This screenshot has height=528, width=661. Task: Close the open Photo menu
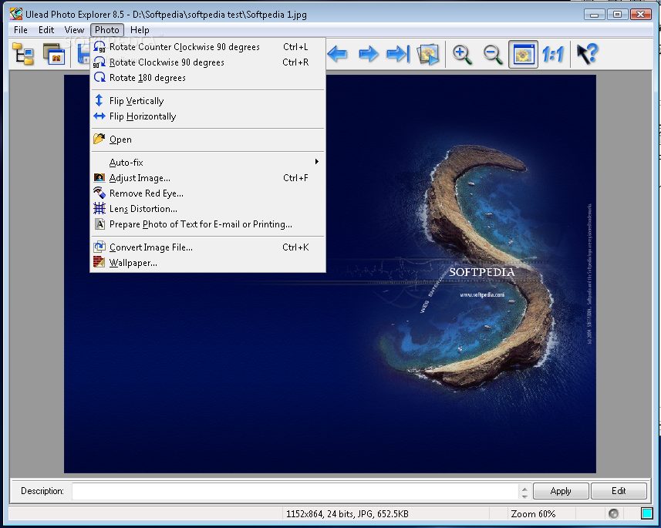point(107,30)
